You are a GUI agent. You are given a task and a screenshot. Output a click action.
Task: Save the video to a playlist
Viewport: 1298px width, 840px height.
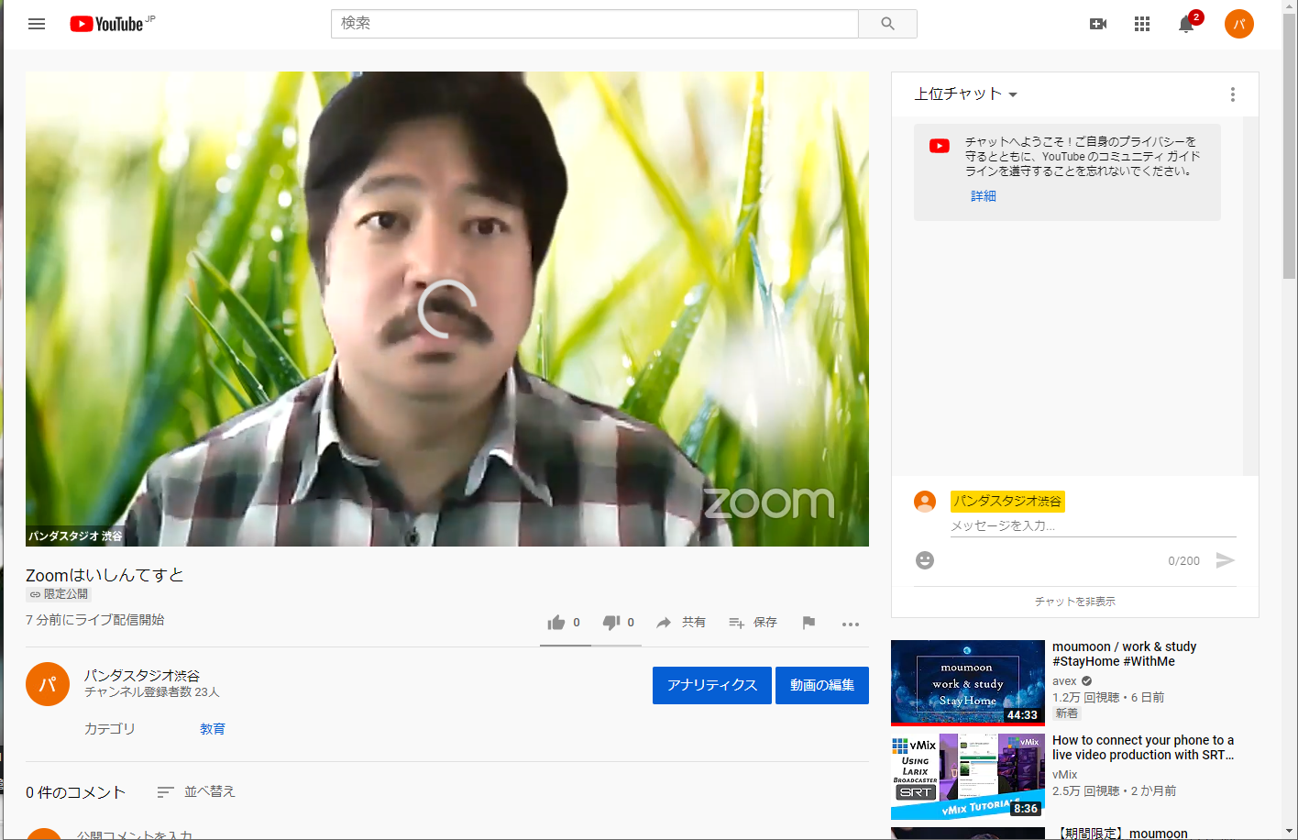tap(753, 623)
